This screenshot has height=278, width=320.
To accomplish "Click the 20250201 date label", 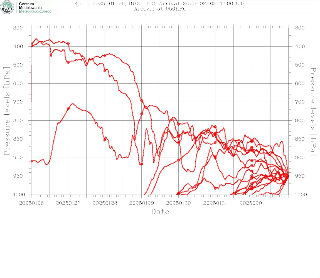I will [252, 203].
